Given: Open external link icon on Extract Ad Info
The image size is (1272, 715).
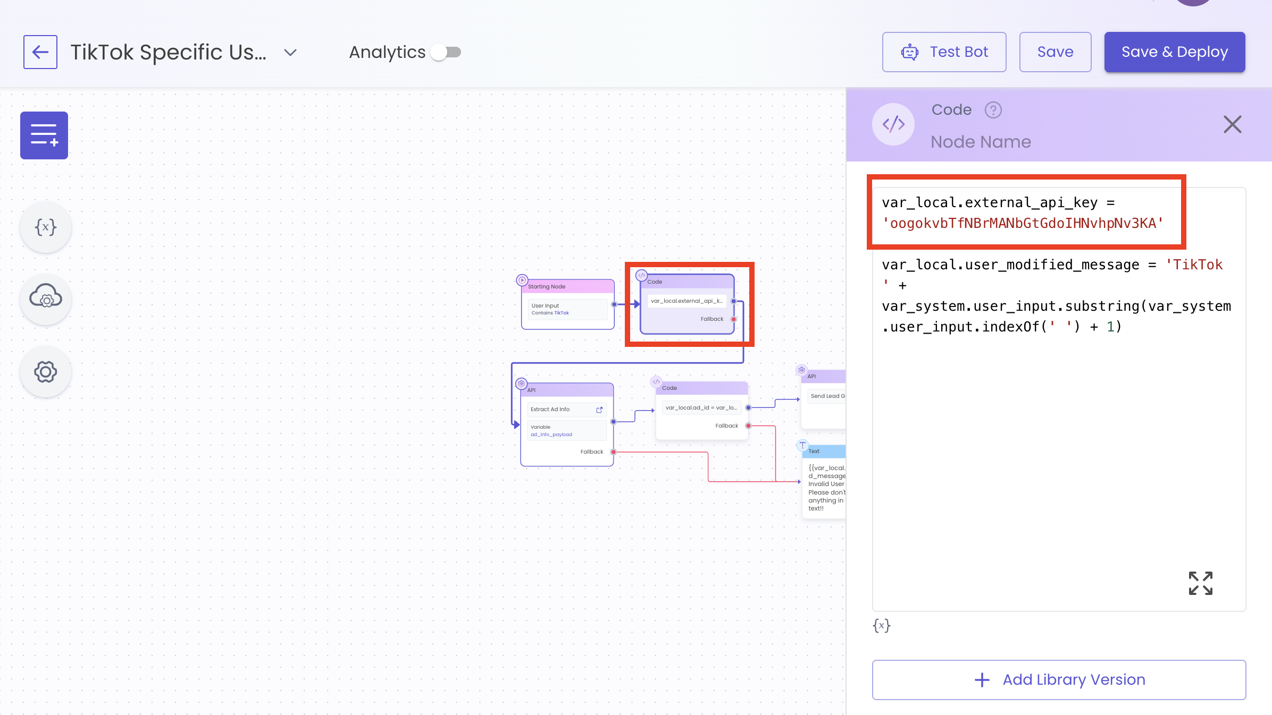Looking at the screenshot, I should click(x=599, y=410).
